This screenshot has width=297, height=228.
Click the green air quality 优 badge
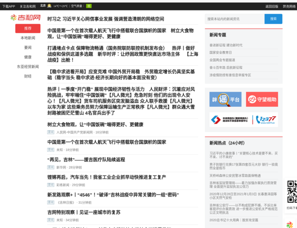click(x=89, y=6)
